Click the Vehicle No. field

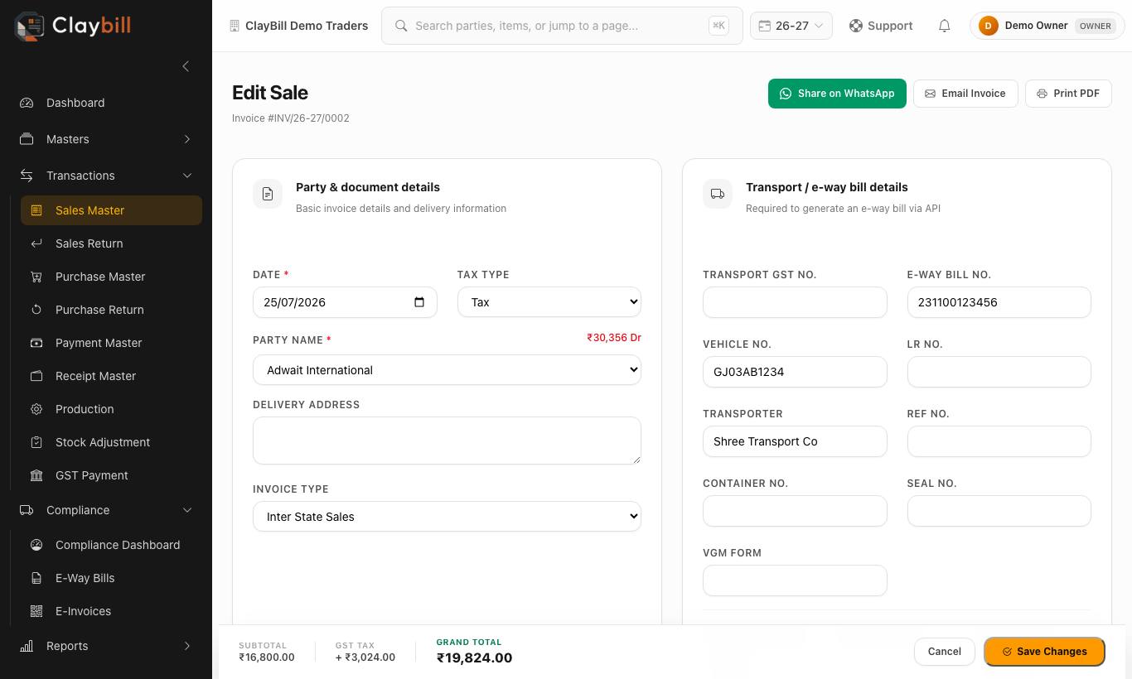point(795,372)
